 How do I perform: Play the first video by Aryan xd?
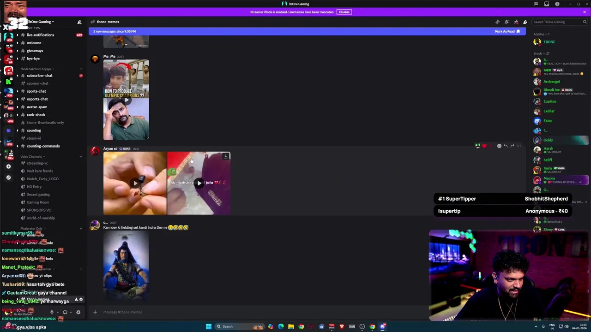coord(135,183)
